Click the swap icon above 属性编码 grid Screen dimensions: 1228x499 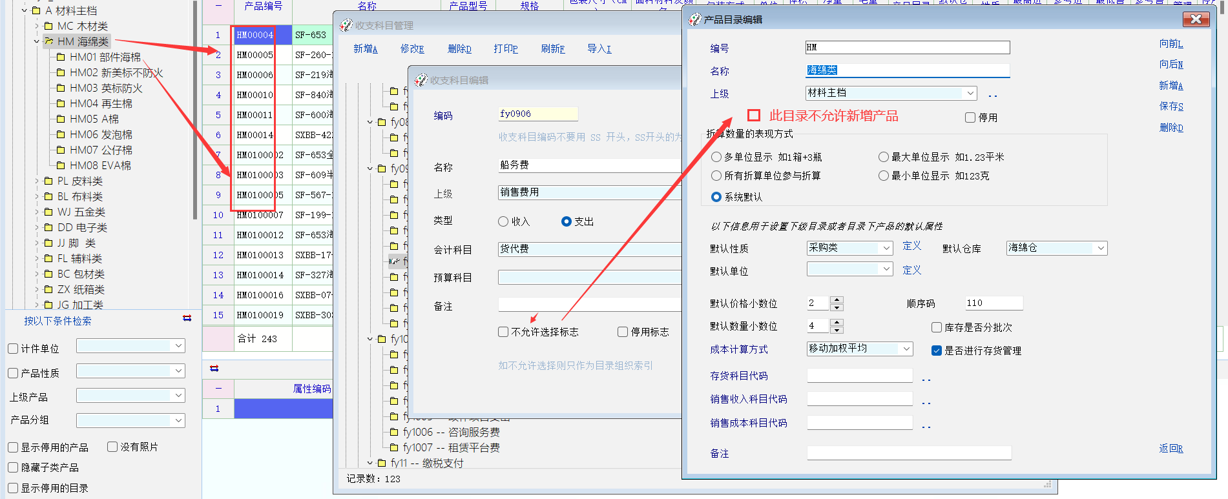214,369
